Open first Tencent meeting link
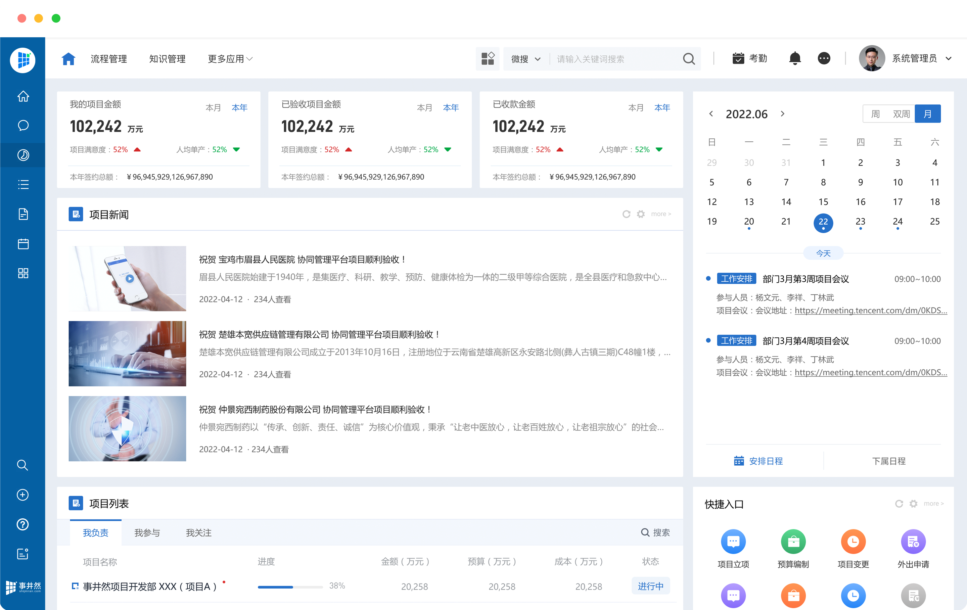 pos(870,311)
